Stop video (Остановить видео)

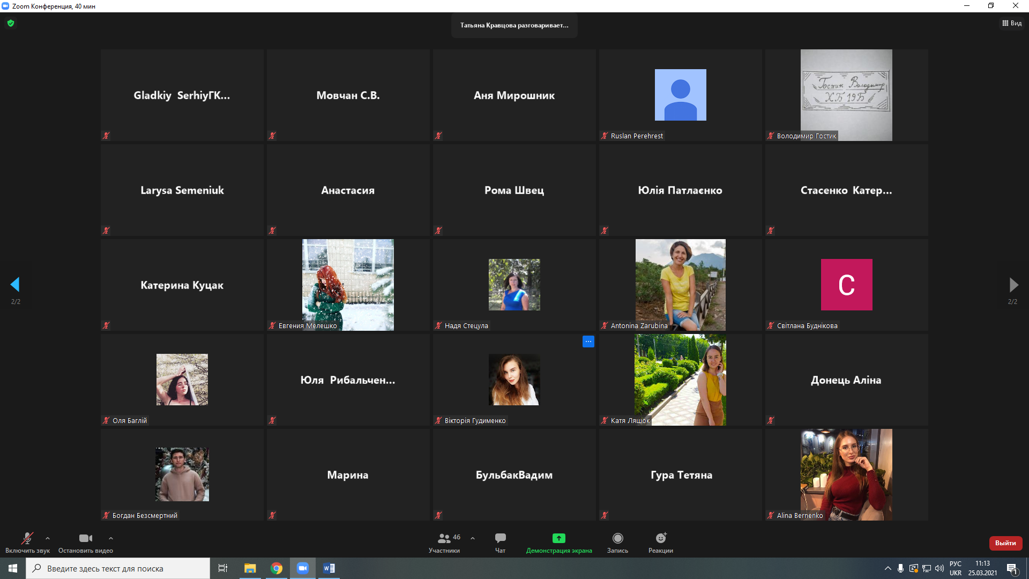click(x=85, y=539)
